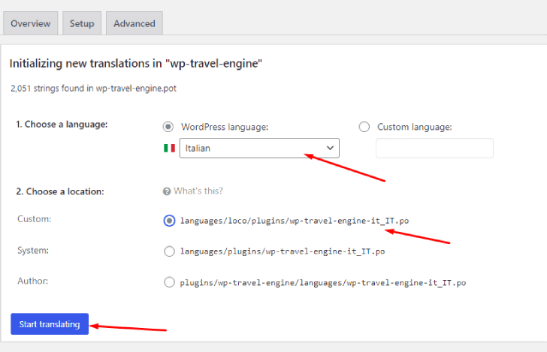Switch to the Setup tab
Screen dimensions: 547x352
82,23
